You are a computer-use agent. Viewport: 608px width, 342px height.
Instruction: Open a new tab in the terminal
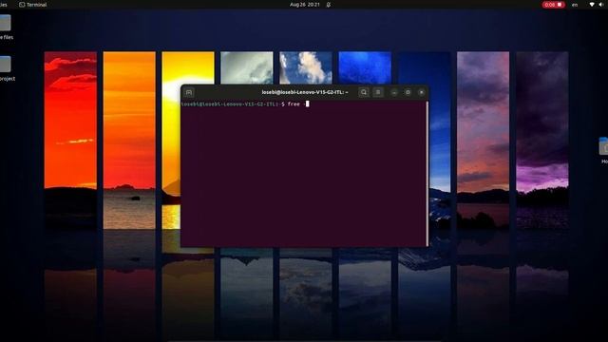pyautogui.click(x=189, y=92)
